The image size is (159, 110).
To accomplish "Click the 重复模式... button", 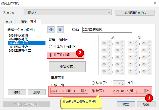I will coord(67,67).
